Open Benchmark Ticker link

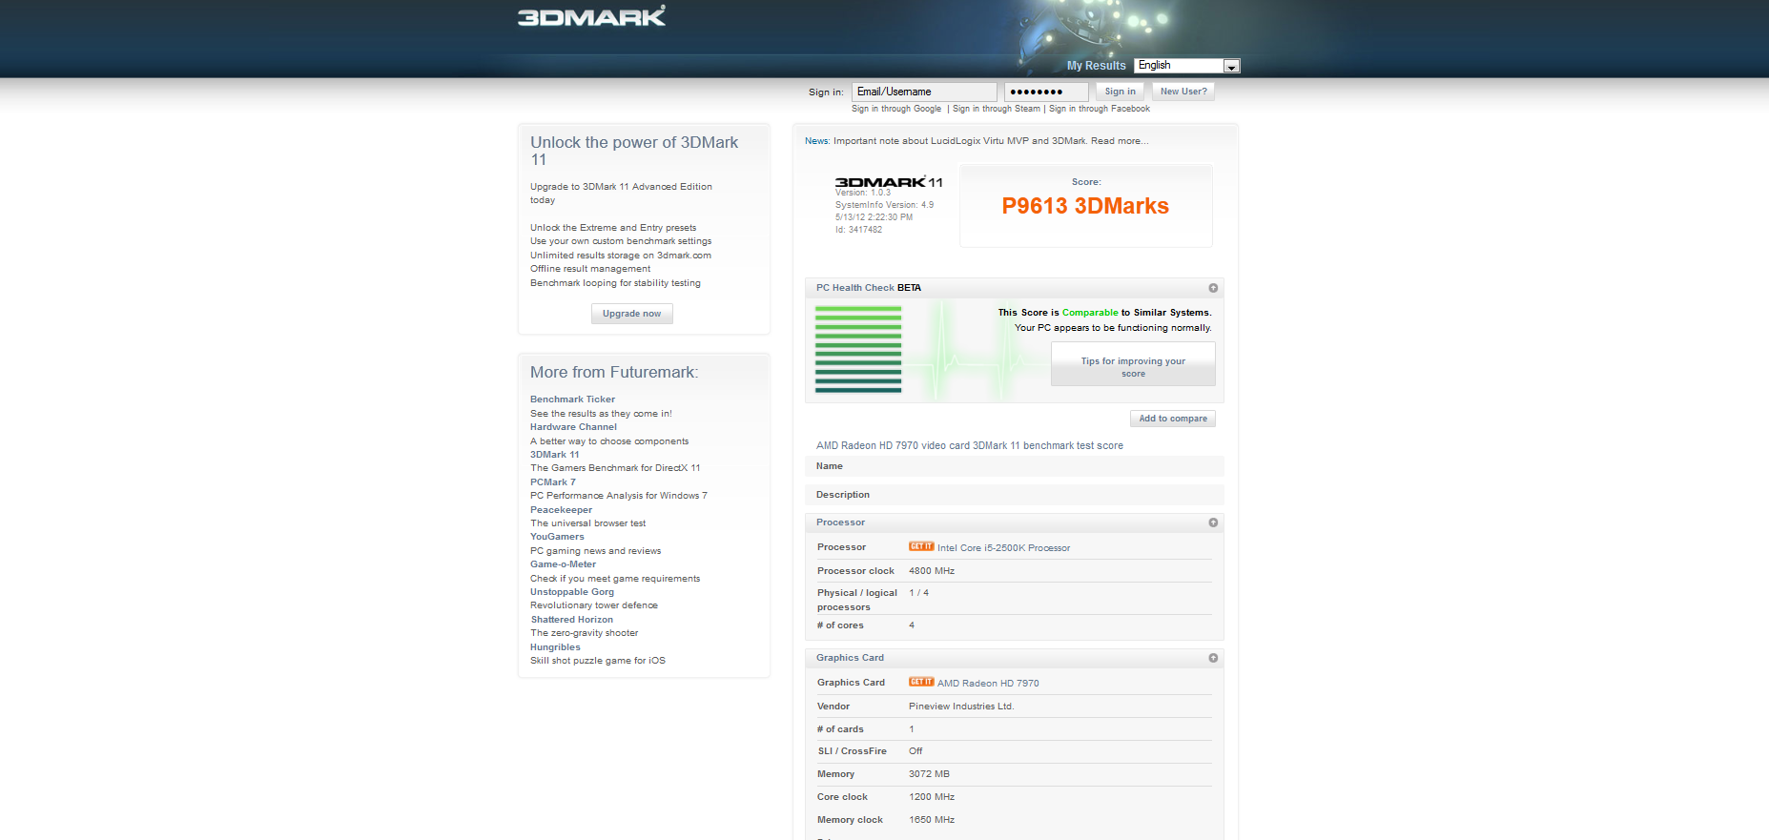[572, 400]
